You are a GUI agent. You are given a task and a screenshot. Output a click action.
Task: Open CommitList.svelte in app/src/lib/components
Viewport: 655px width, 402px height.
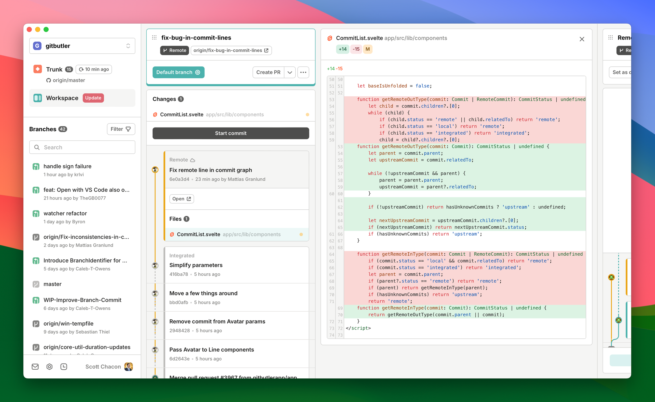(230, 114)
